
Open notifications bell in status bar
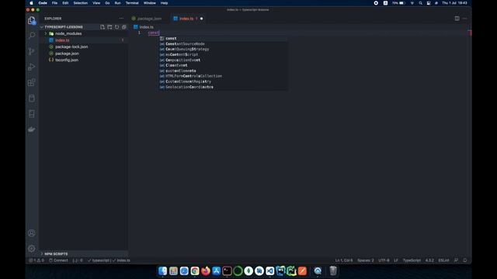click(465, 260)
